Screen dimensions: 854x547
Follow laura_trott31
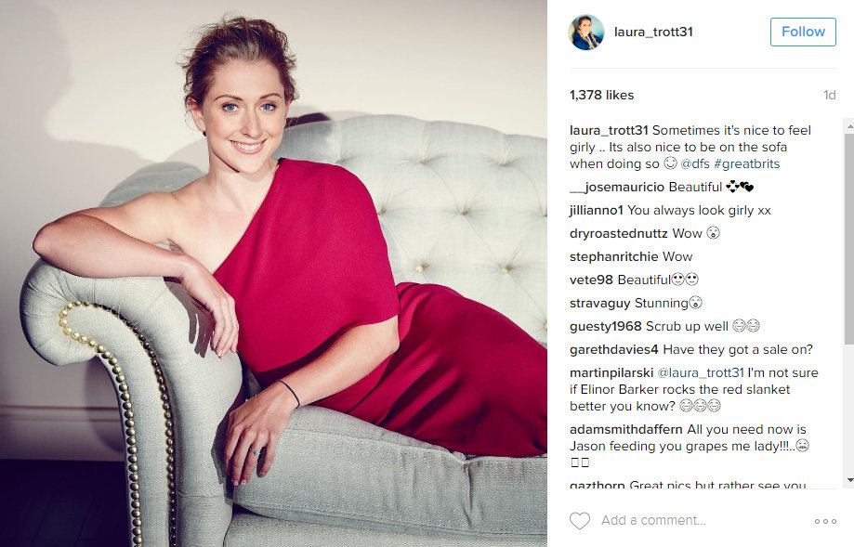click(803, 32)
